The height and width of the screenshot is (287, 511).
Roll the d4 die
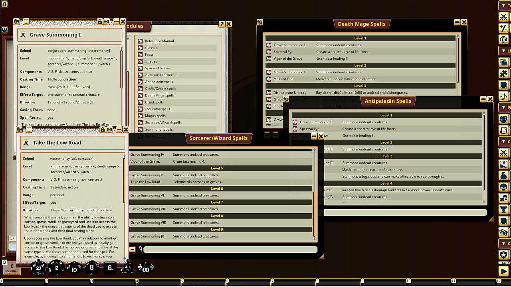(x=128, y=267)
